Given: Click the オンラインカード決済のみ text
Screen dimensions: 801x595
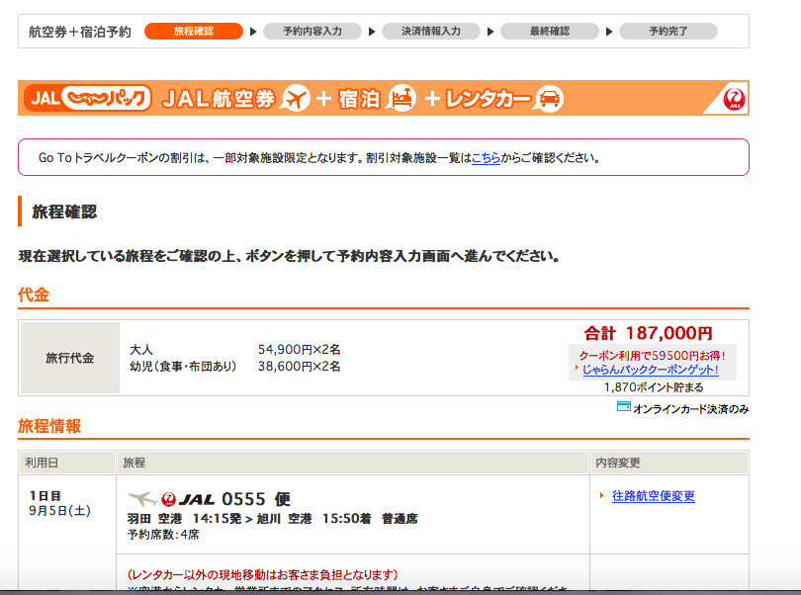Looking at the screenshot, I should point(690,409).
